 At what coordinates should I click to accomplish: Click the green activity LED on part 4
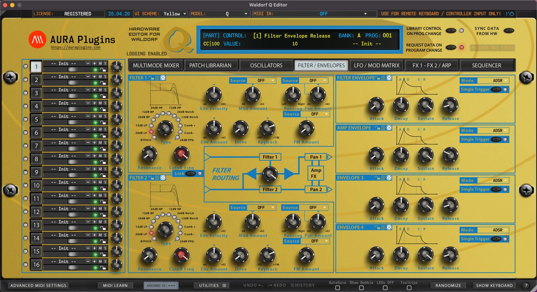[x=95, y=110]
